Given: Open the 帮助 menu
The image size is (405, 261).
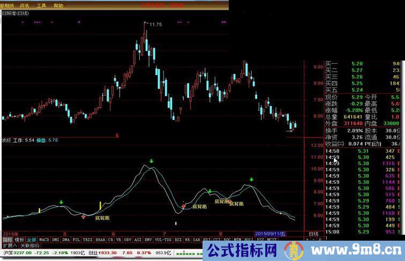Looking at the screenshot, I should tap(58, 4).
